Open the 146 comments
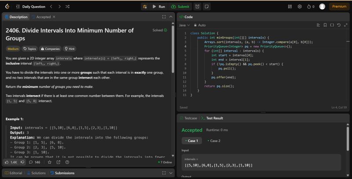This screenshot has width=352, height=179. (x=35, y=162)
